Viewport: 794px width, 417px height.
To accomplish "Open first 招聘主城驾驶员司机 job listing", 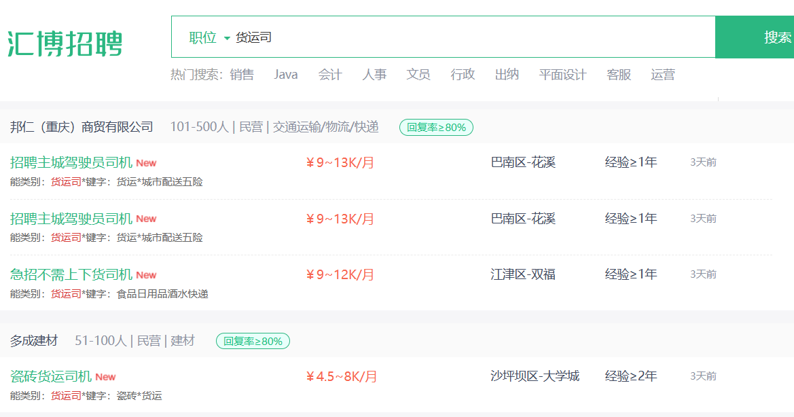I will pos(71,162).
